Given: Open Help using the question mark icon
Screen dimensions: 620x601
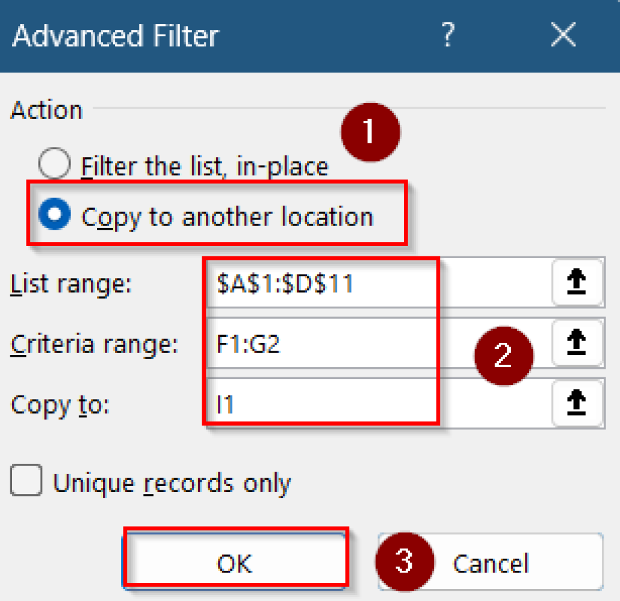Looking at the screenshot, I should click(x=447, y=36).
